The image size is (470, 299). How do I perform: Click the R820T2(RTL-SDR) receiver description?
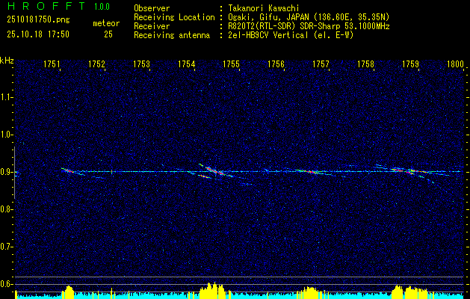[309, 26]
